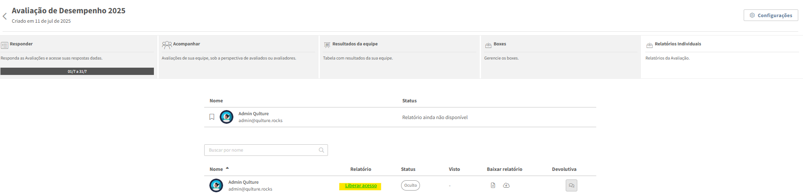
Task: Switch to the Acompanhar tab
Action: click(x=186, y=44)
